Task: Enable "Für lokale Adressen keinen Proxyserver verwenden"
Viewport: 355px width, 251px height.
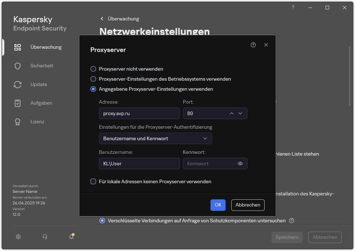Action: 94,182
